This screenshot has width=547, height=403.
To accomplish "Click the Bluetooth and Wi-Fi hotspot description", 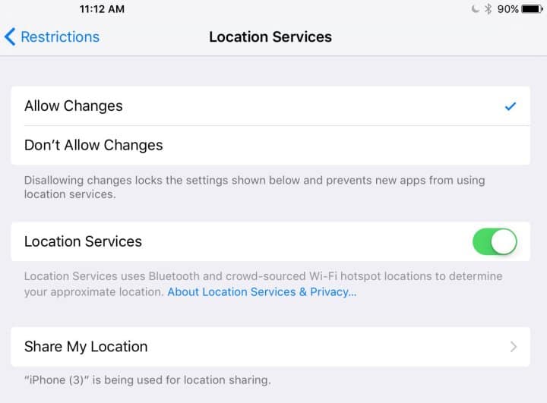I will pos(263,284).
